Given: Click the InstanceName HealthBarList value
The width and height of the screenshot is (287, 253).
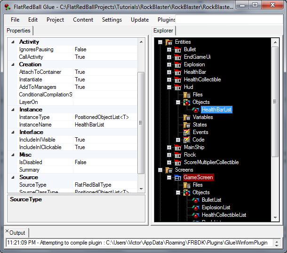Looking at the screenshot, I should click(105, 125).
